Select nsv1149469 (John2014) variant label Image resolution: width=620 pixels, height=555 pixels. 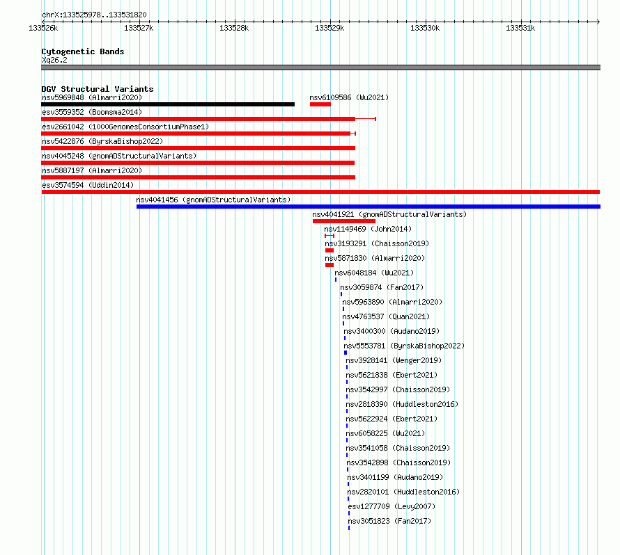tap(368, 229)
